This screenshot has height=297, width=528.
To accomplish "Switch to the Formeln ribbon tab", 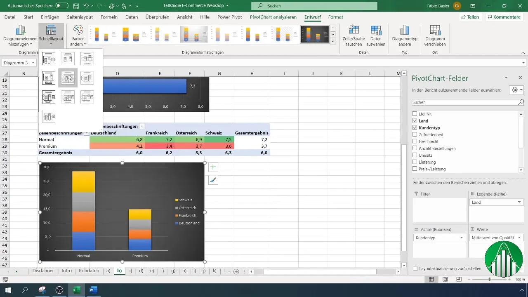I will (109, 17).
